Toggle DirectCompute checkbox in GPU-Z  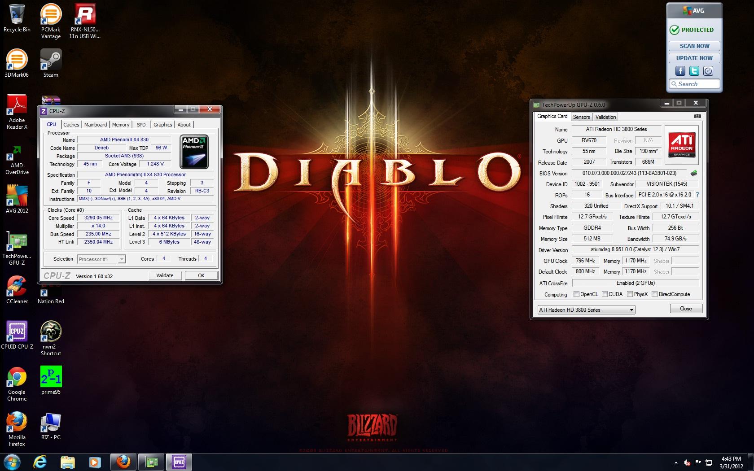point(655,294)
